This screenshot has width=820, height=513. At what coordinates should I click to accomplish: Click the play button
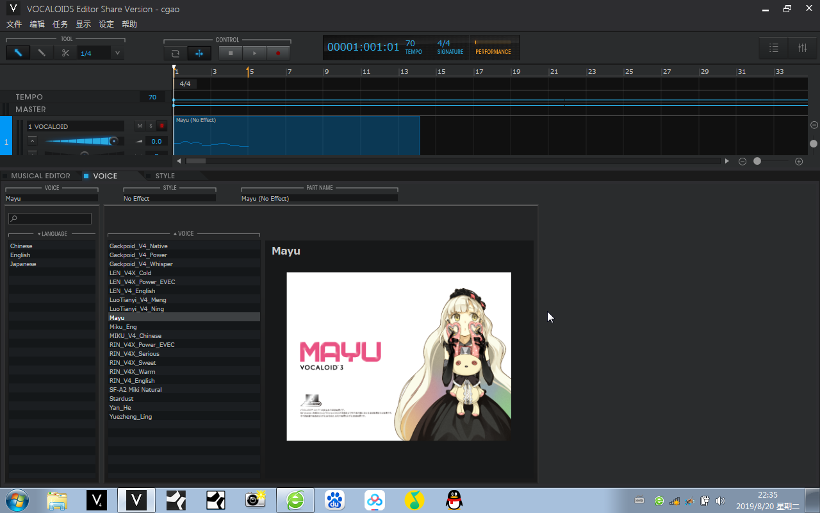(x=254, y=53)
